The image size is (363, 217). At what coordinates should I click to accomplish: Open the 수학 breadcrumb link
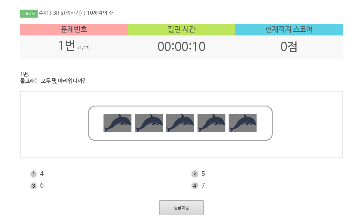pos(43,13)
